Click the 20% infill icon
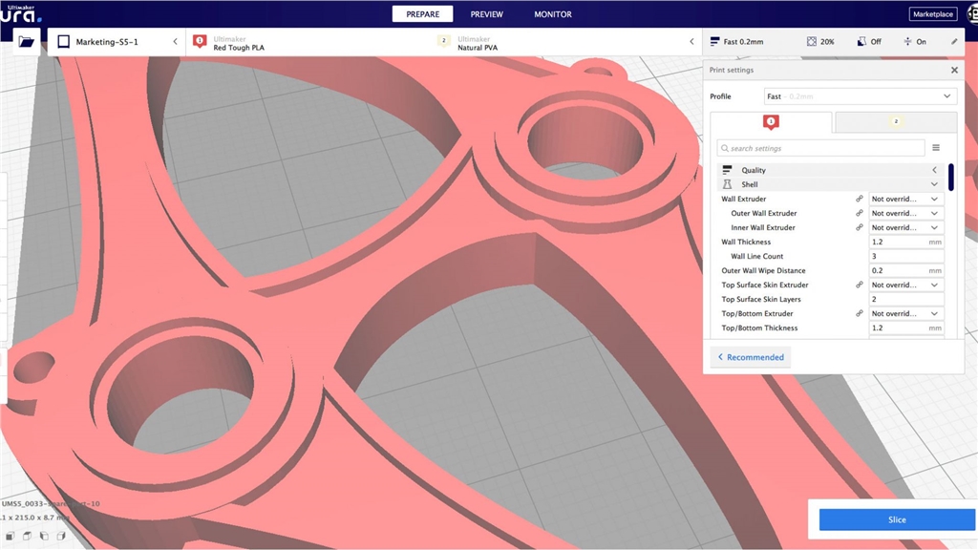 812,42
